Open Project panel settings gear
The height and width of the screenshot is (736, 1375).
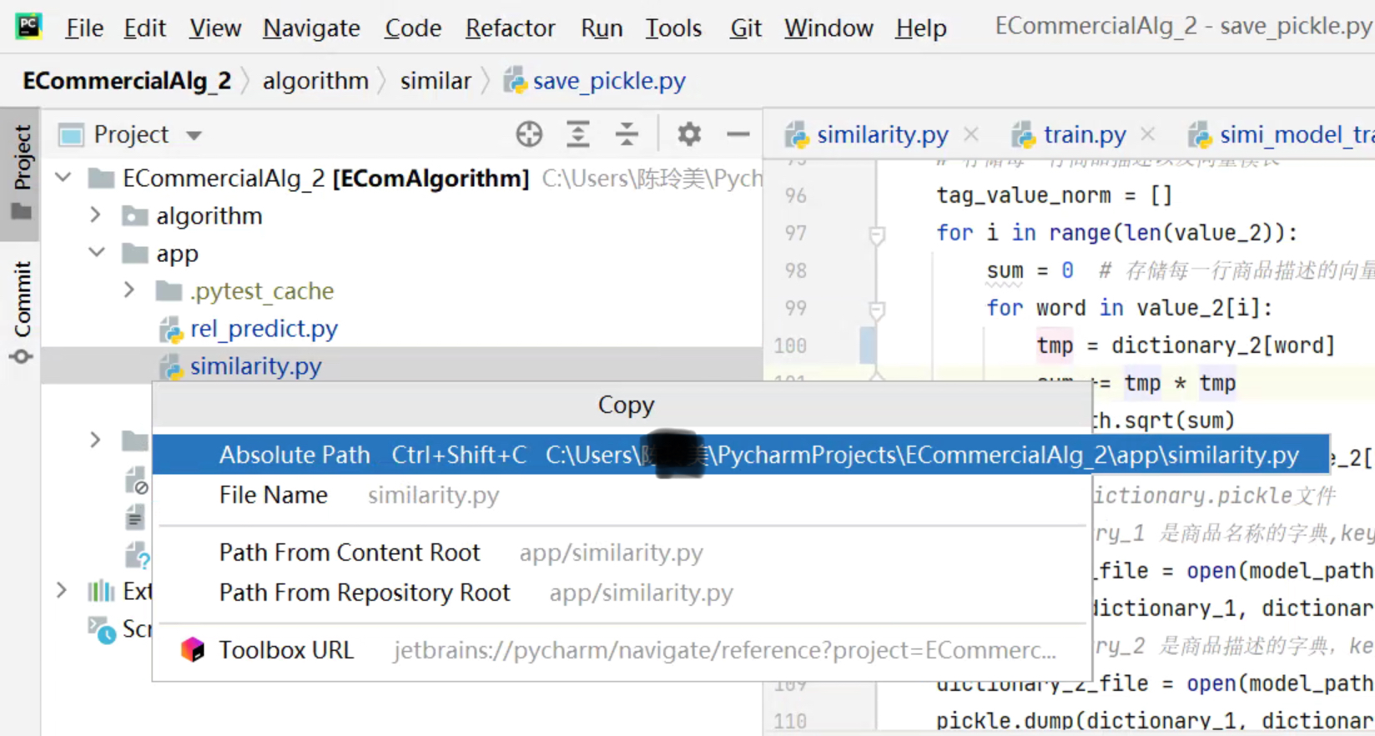tap(689, 134)
